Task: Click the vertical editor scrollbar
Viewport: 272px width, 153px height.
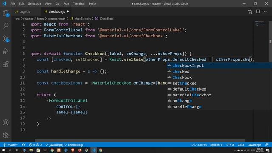Action: 270,42
